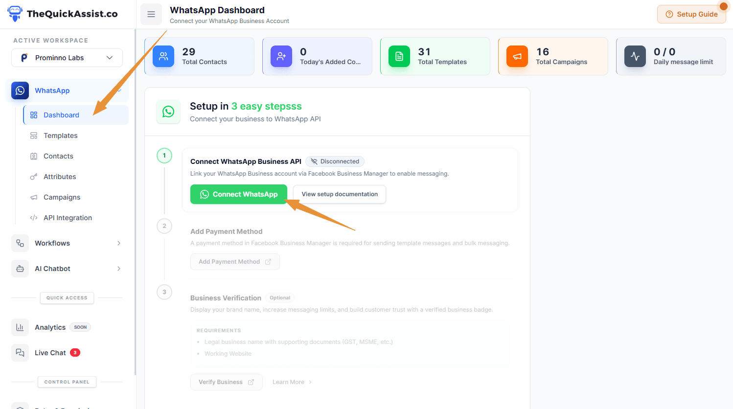733x409 pixels.
Task: Open the external link icon on Add Payment Method
Action: pyautogui.click(x=269, y=261)
